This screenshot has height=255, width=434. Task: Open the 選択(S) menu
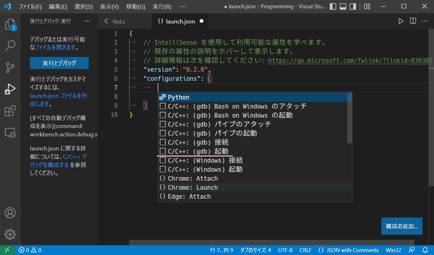(83, 6)
